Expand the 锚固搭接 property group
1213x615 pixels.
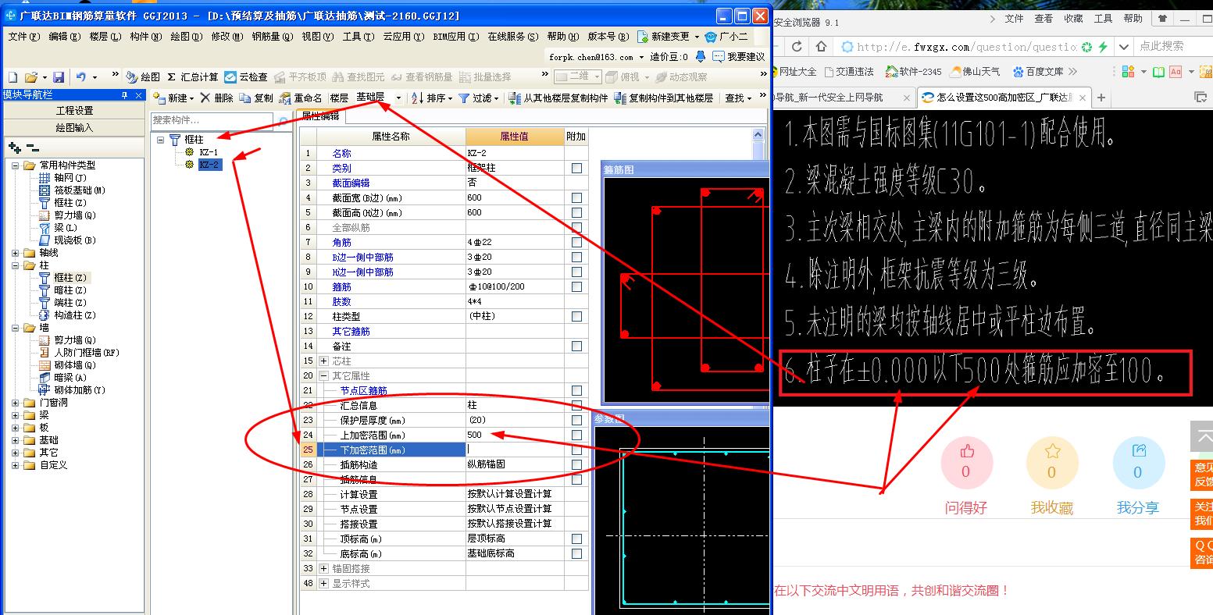tap(324, 568)
